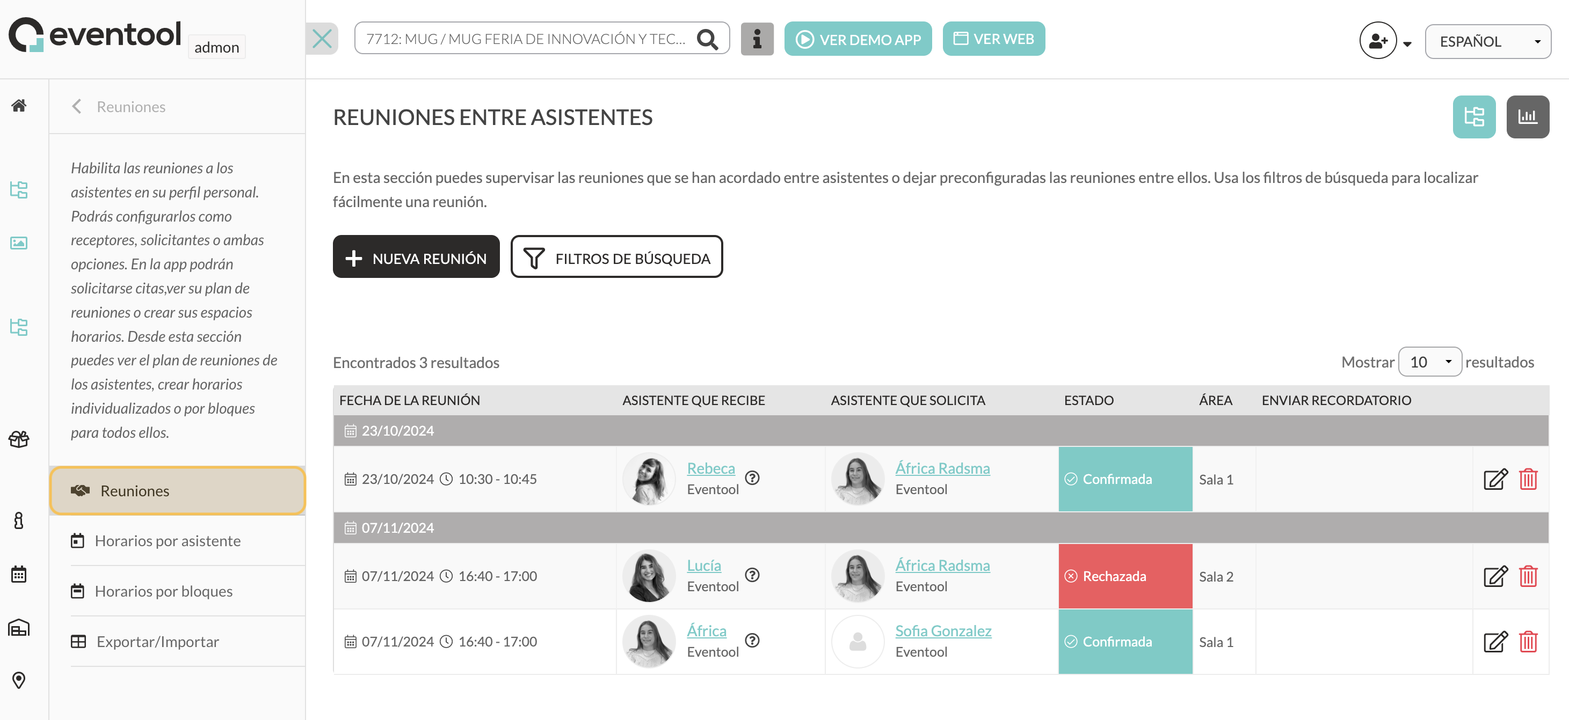Click the VER WEB button
Screen dimensions: 1569x720
[x=993, y=39]
